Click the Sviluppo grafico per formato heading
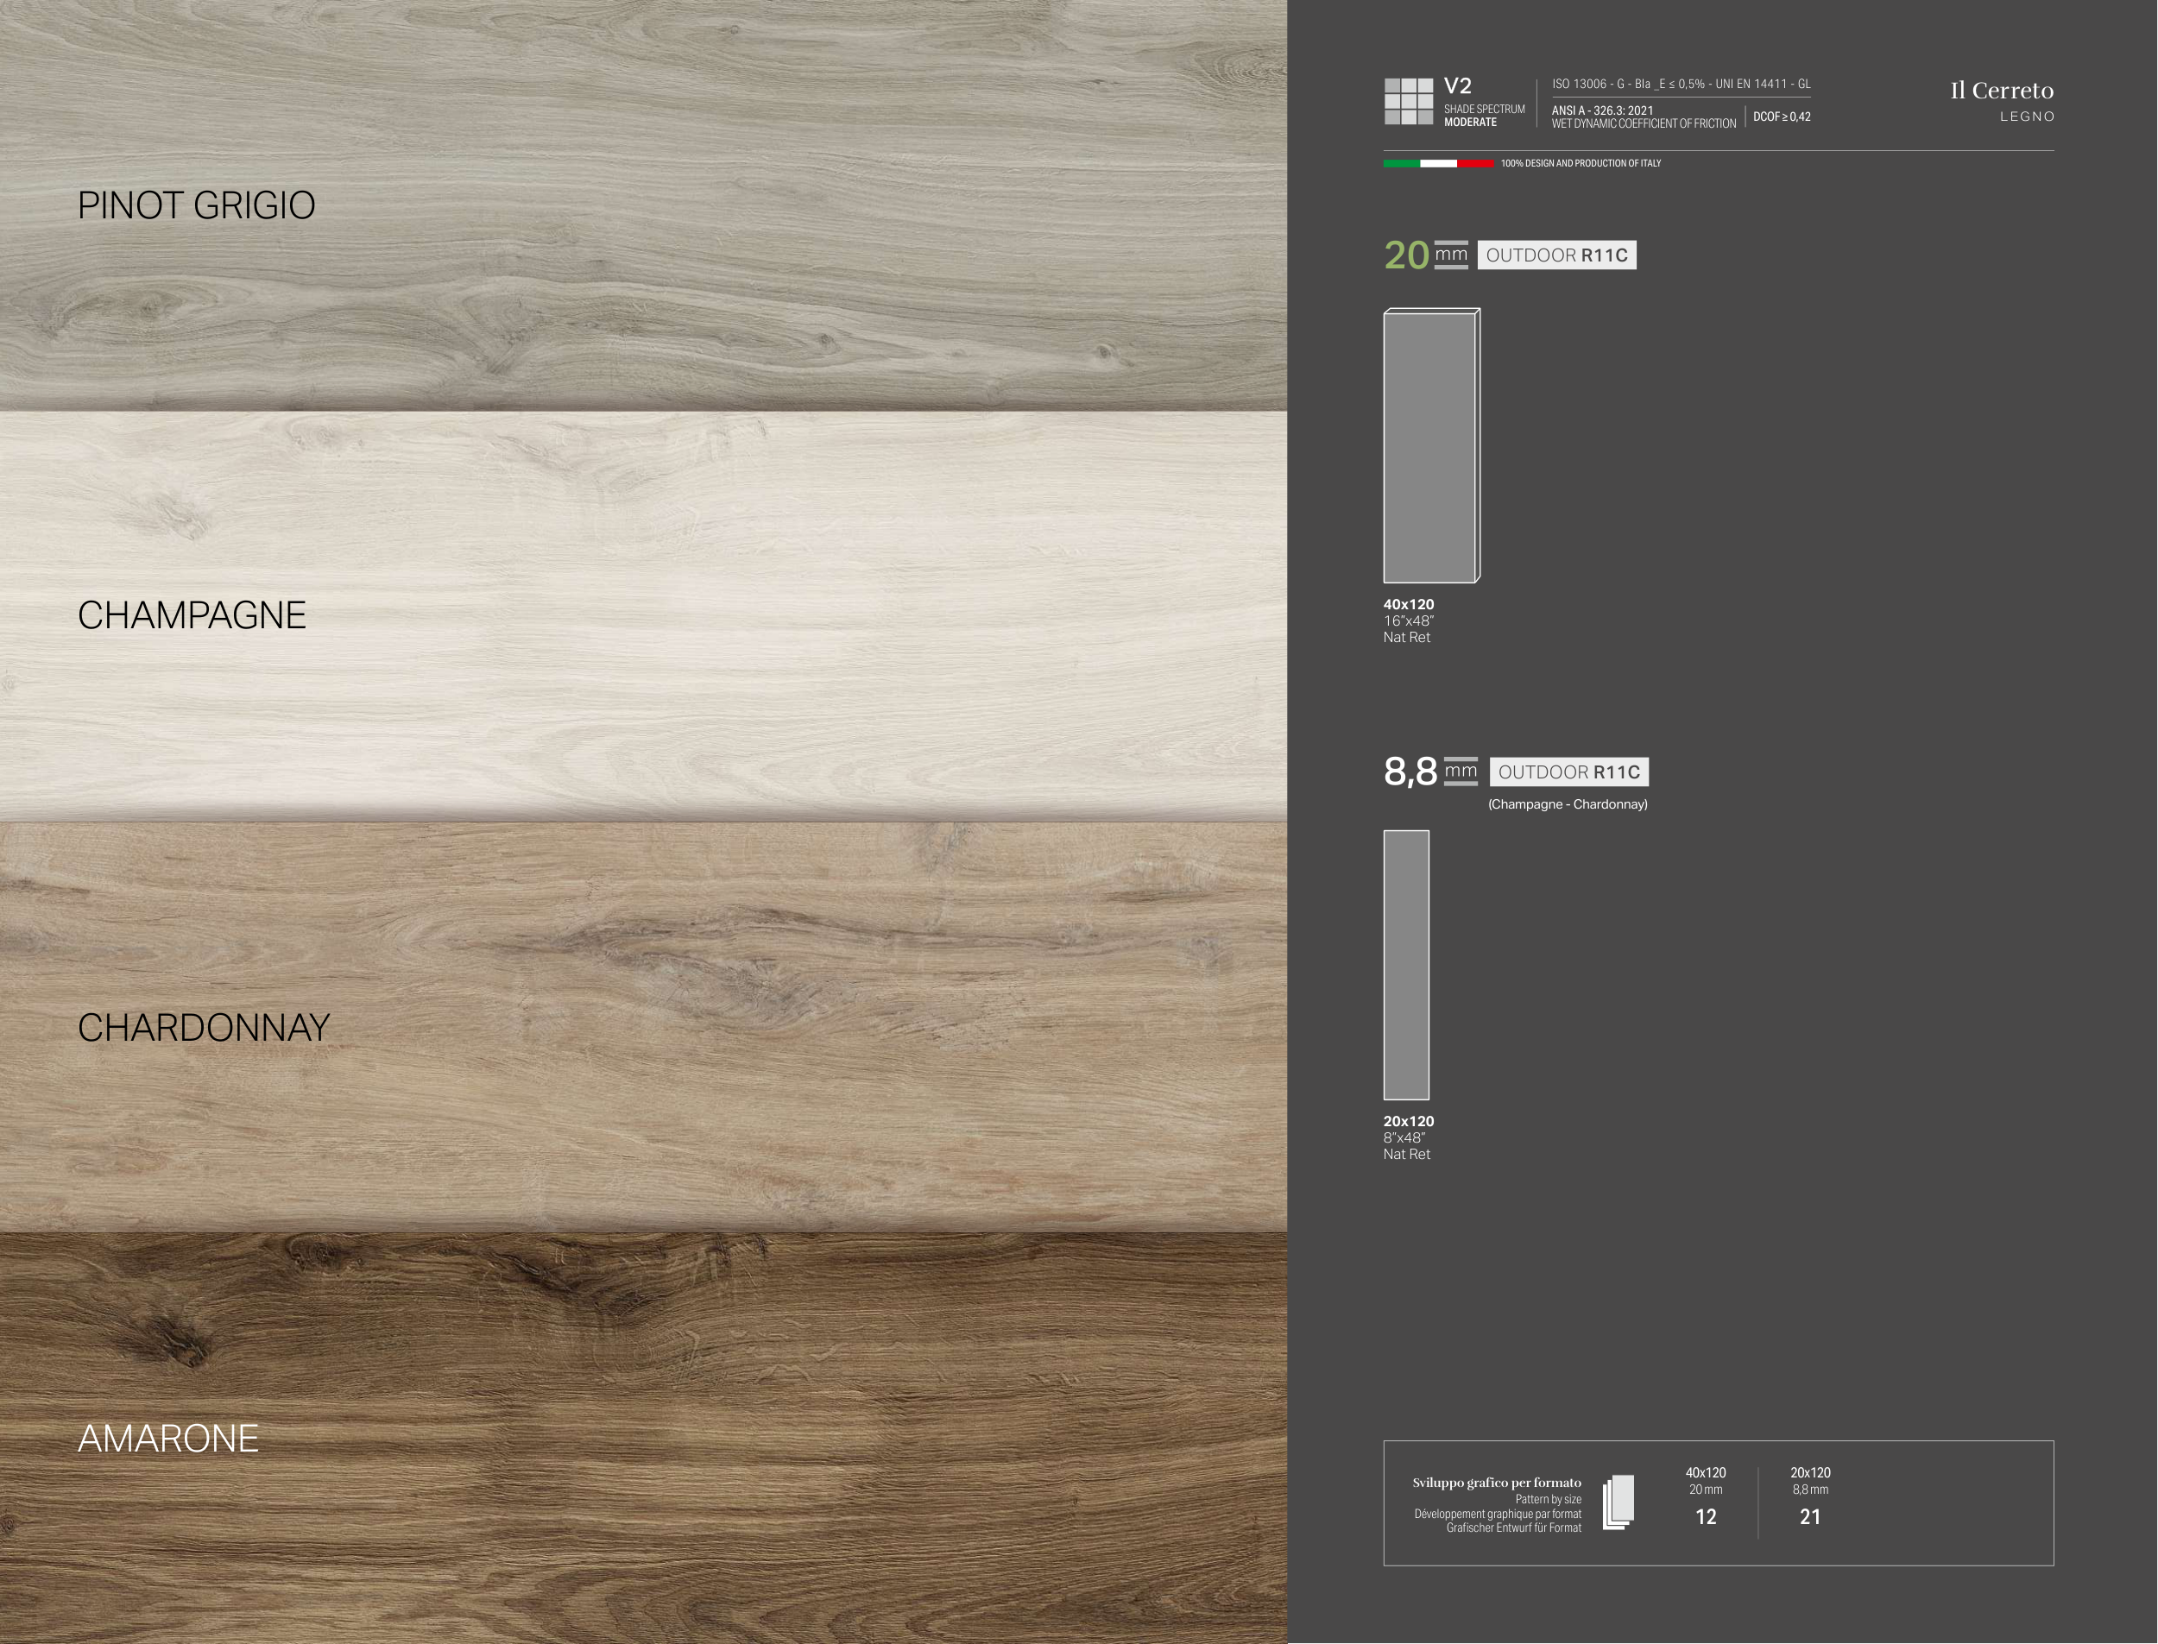Image resolution: width=2158 pixels, height=1644 pixels. click(x=1497, y=1483)
